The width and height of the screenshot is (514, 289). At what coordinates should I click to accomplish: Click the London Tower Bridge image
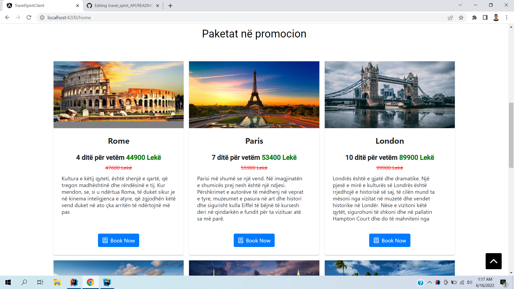pyautogui.click(x=390, y=95)
